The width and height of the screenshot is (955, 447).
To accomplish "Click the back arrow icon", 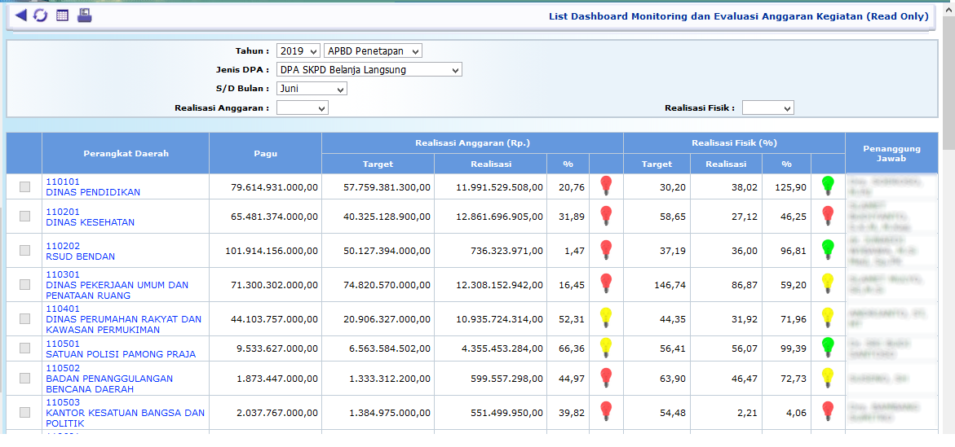I will (20, 15).
